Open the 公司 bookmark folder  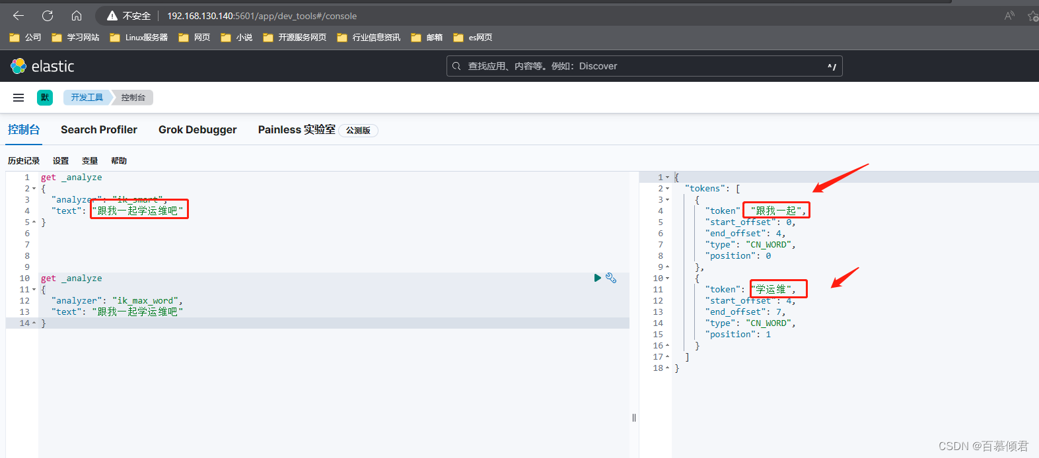pos(25,38)
